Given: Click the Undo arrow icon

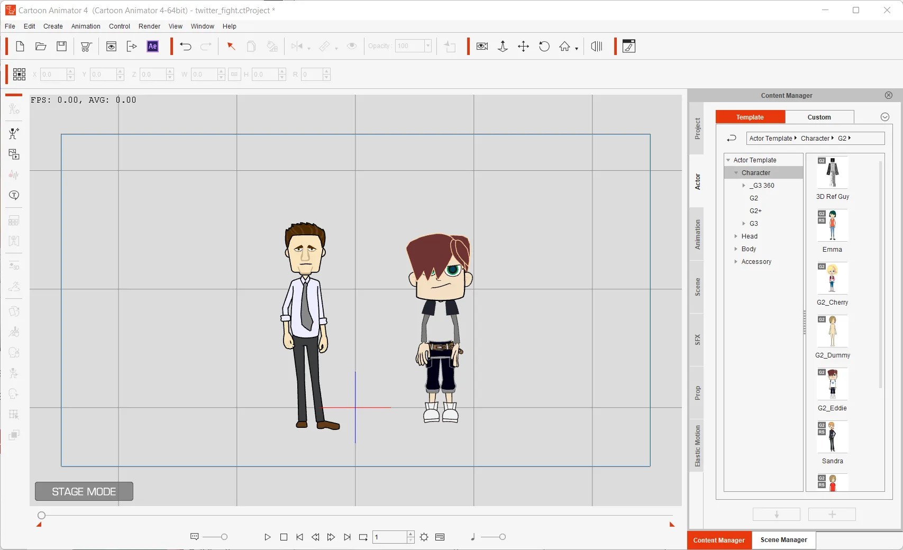Looking at the screenshot, I should click(185, 47).
